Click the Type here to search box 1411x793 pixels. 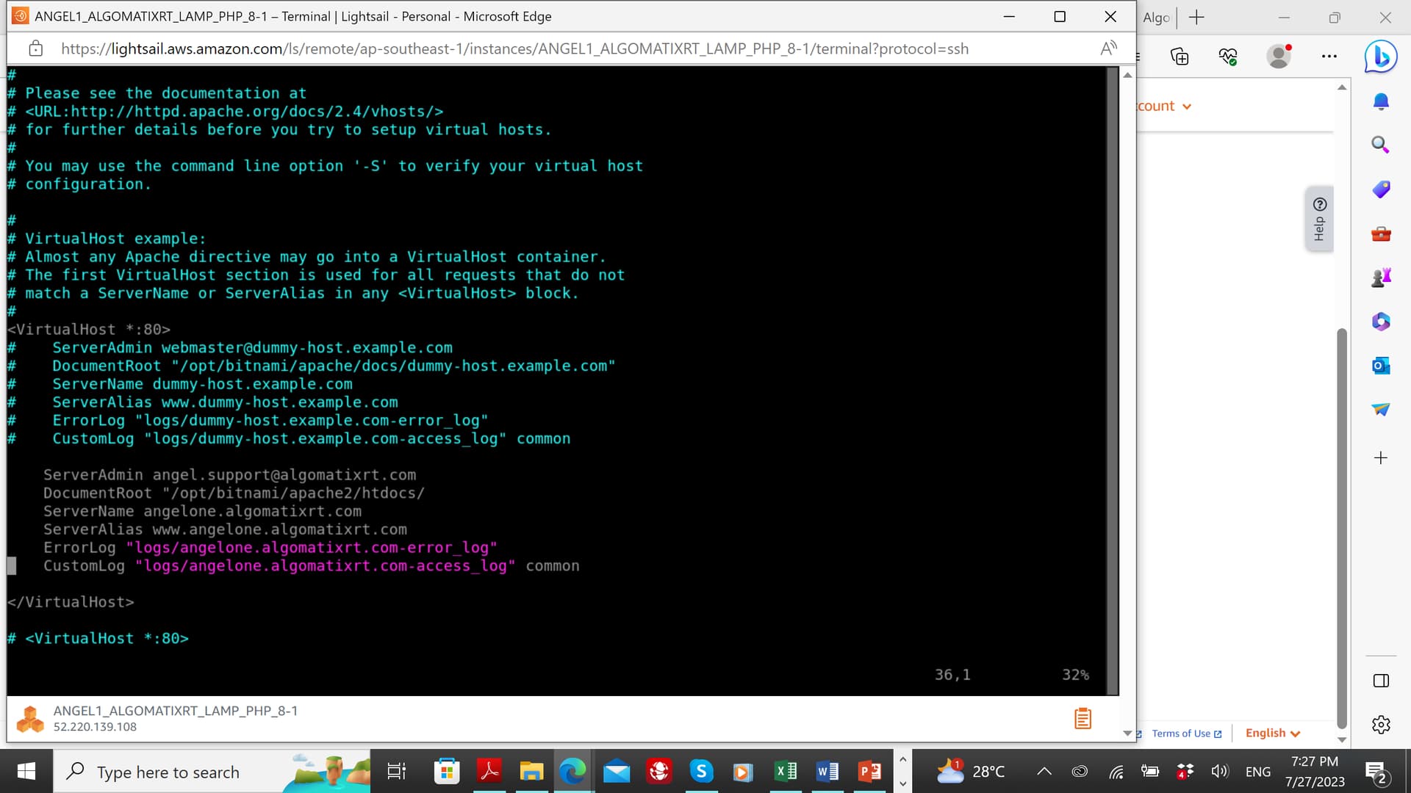point(168,772)
